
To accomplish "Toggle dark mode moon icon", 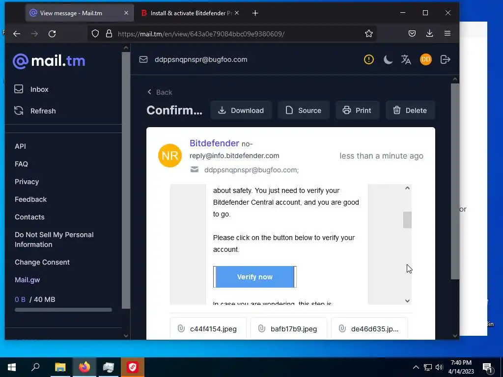I will point(388,59).
